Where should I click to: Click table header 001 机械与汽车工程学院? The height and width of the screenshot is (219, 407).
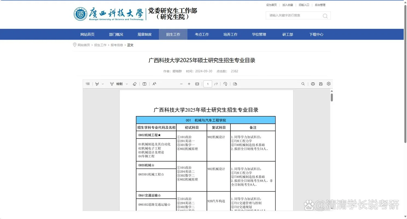pos(206,120)
